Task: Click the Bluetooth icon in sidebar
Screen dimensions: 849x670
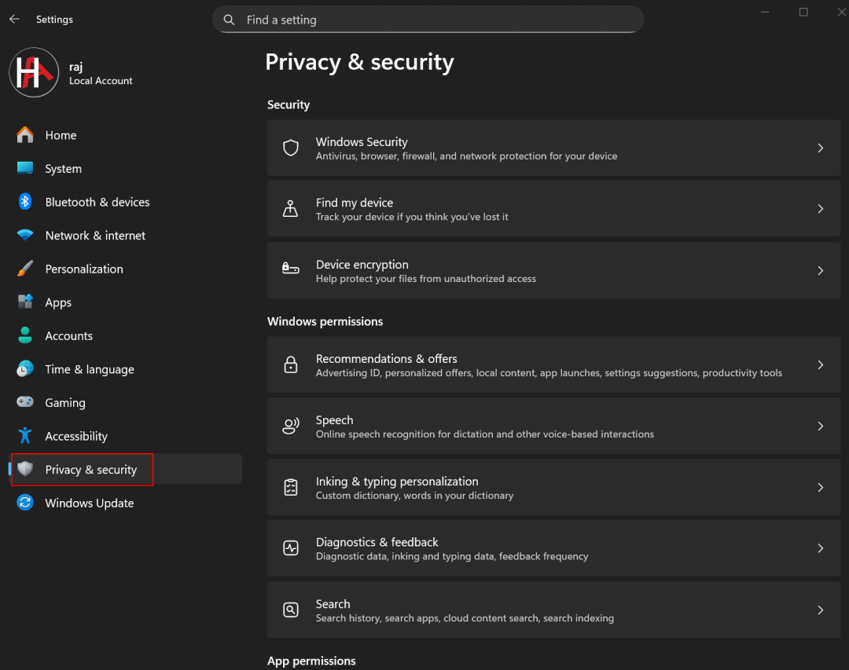Action: click(x=25, y=202)
